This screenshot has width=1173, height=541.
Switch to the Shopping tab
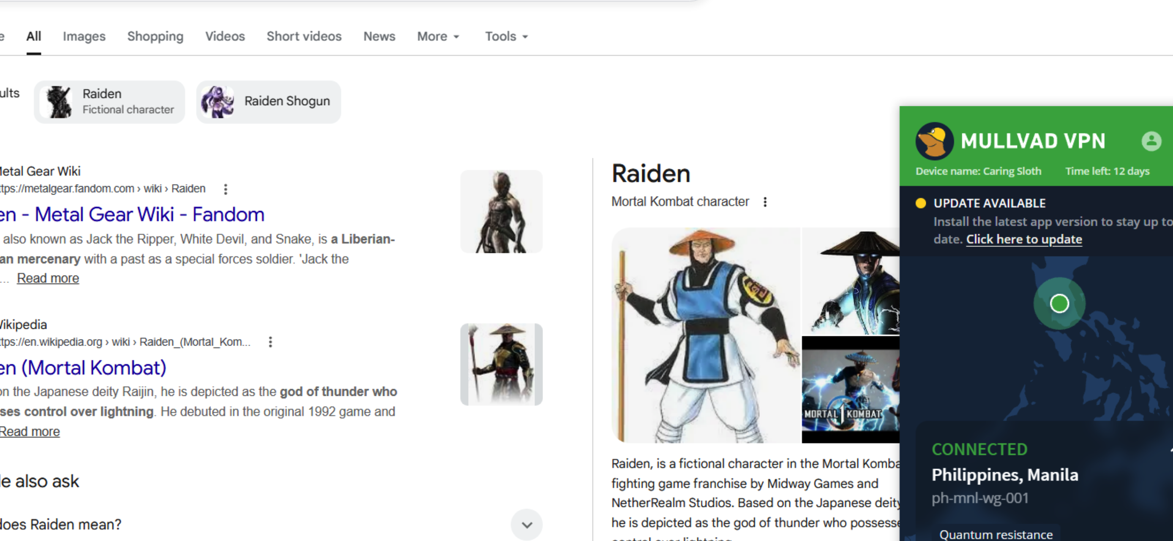coord(155,36)
